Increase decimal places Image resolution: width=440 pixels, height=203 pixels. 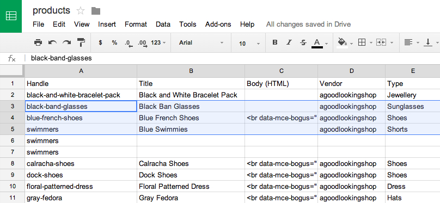(x=143, y=43)
